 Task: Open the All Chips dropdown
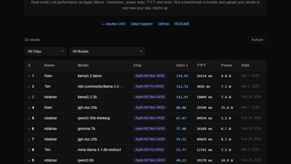(x=45, y=51)
